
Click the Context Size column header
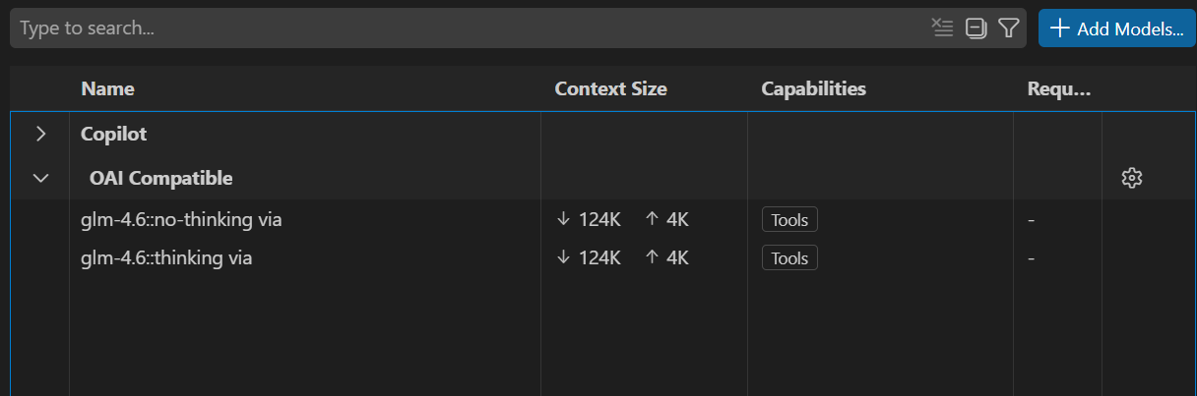click(610, 88)
